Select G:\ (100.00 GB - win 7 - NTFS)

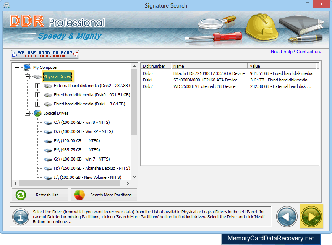82,159
